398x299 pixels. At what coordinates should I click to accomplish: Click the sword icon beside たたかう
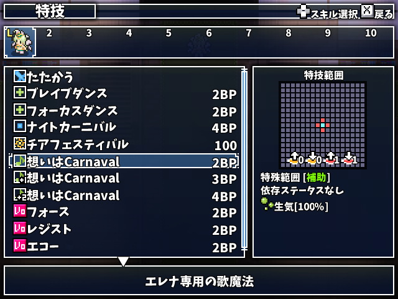(19, 76)
